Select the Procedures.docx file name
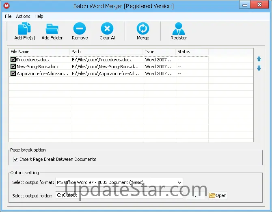 [x=33, y=60]
